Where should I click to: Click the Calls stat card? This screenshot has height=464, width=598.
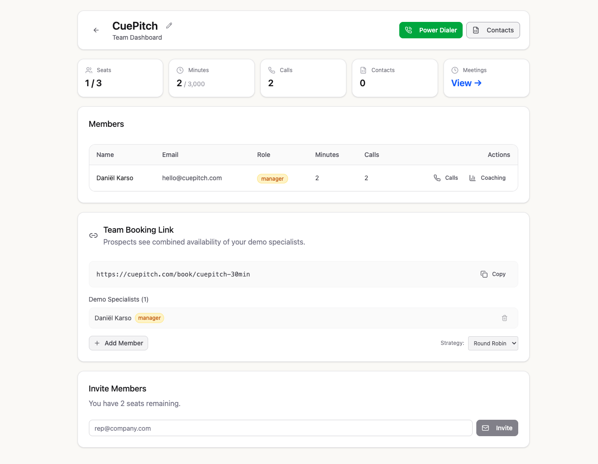coord(303,78)
